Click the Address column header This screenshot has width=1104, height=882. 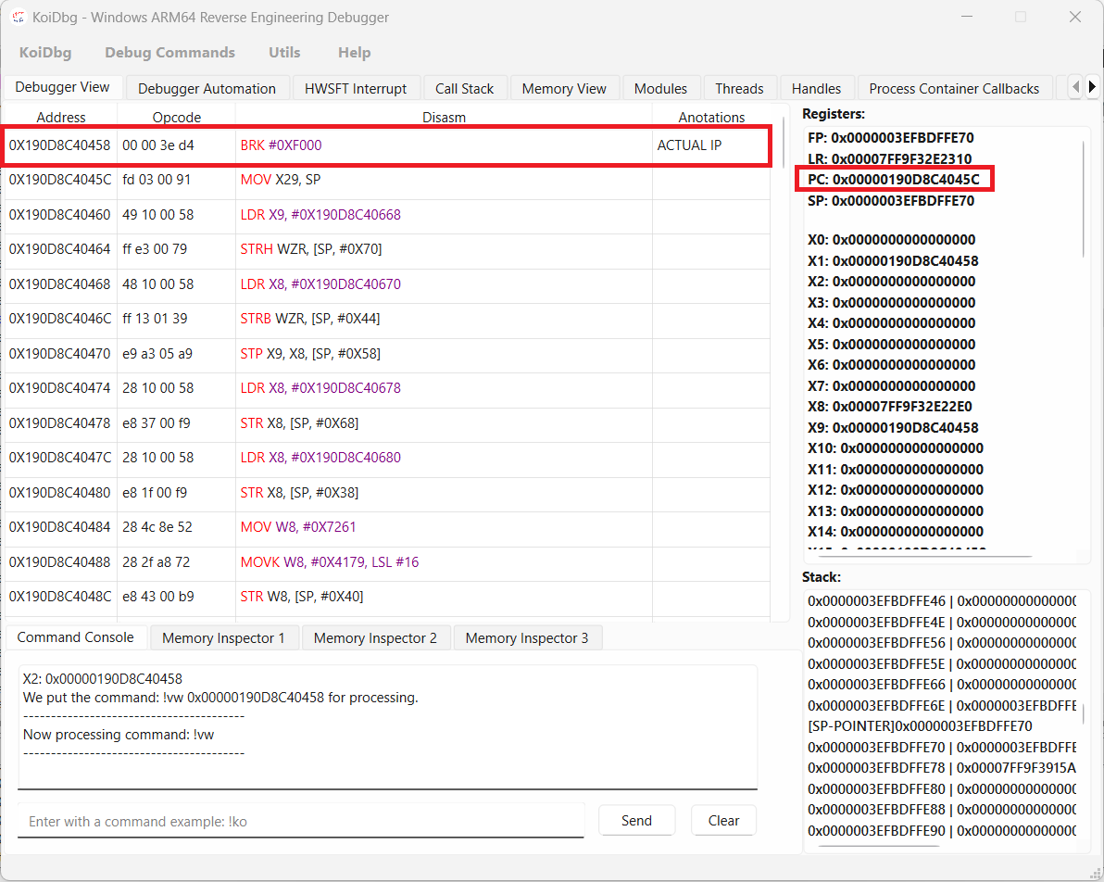(x=61, y=117)
